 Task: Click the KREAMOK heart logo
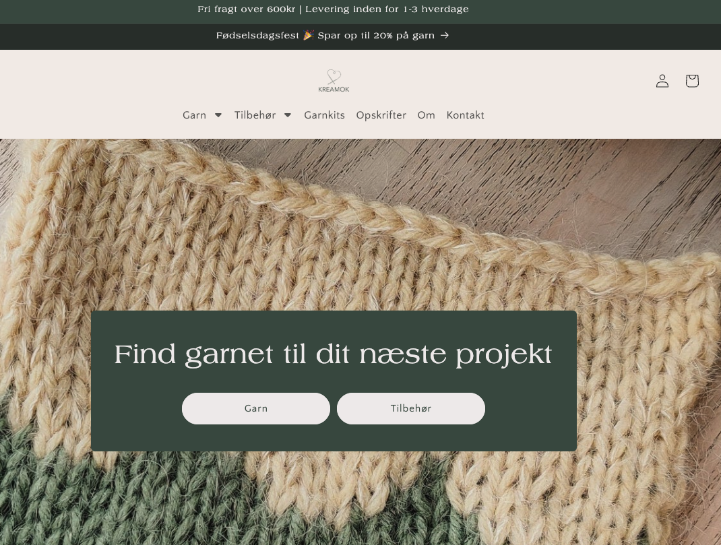[334, 80]
